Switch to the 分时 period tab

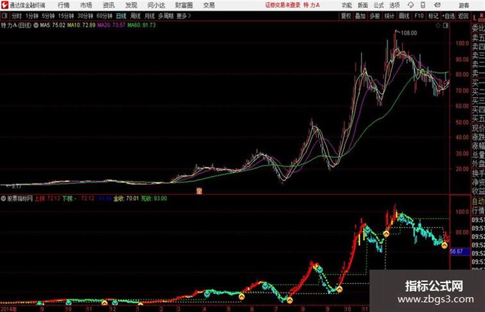click(x=16, y=16)
